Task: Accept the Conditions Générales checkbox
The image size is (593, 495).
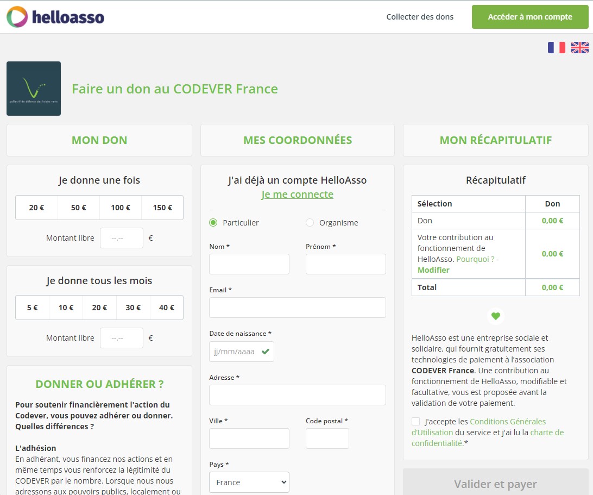Action: click(416, 422)
